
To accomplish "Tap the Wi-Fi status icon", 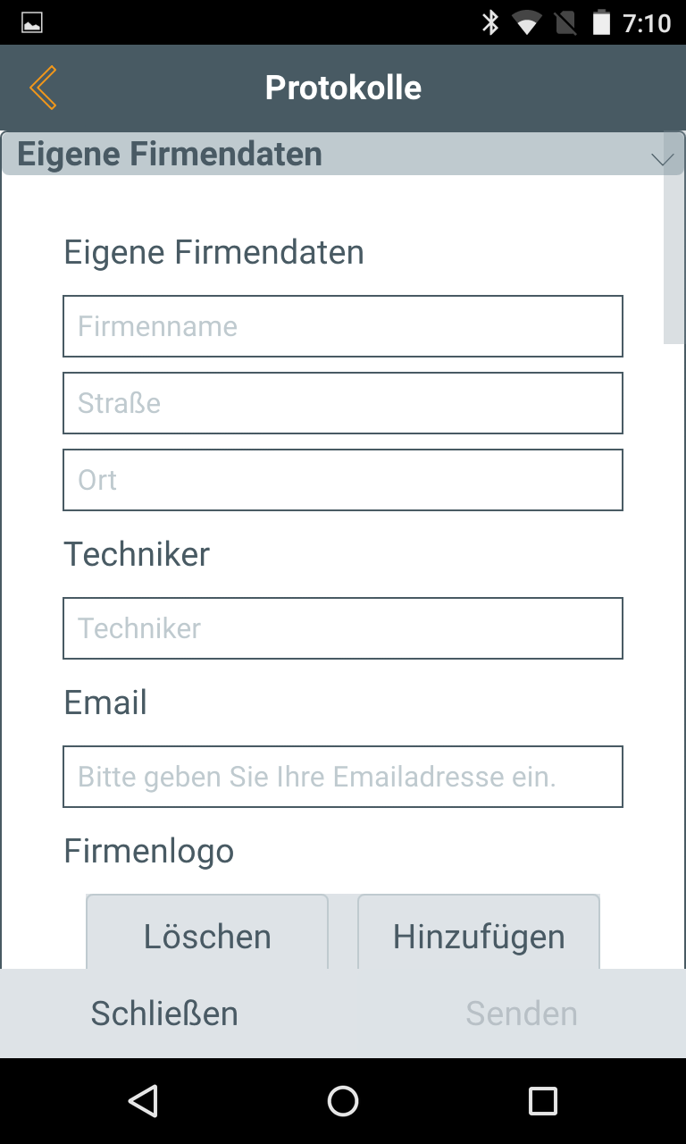I will tap(526, 22).
